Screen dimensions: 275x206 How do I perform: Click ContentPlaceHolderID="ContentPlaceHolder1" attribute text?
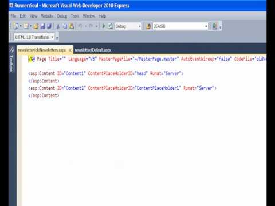point(135,88)
